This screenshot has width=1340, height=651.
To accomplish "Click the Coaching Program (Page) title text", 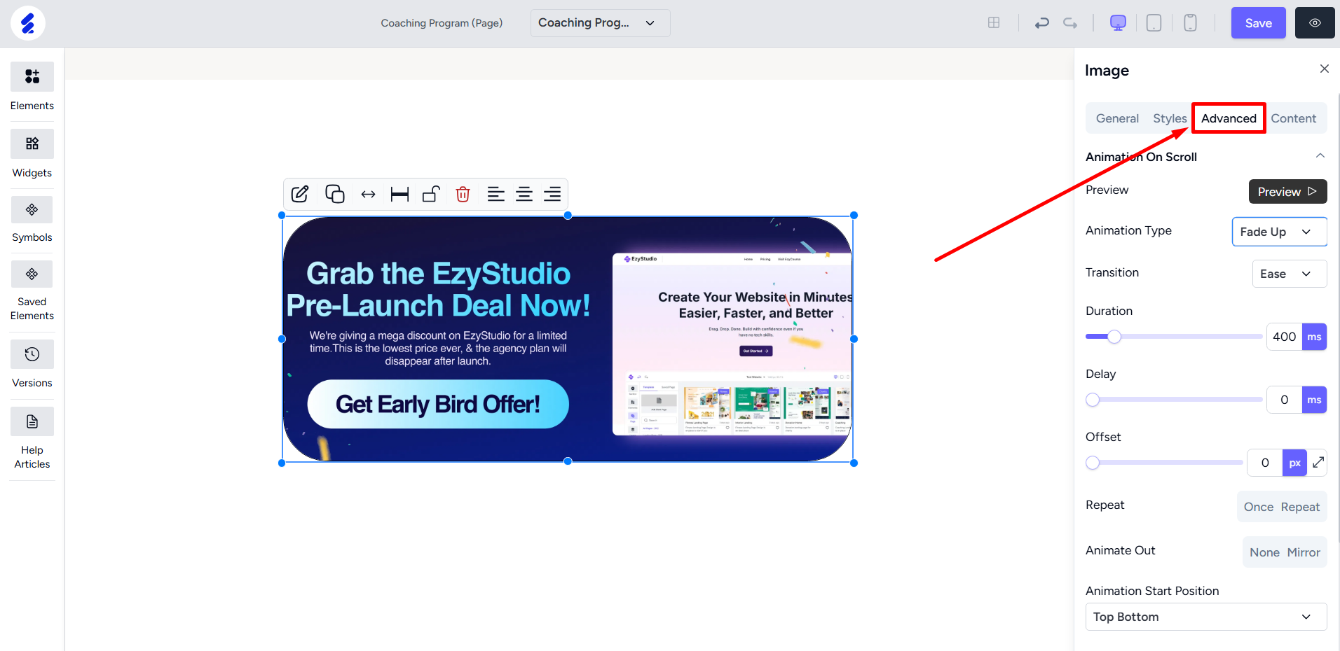I will (442, 23).
